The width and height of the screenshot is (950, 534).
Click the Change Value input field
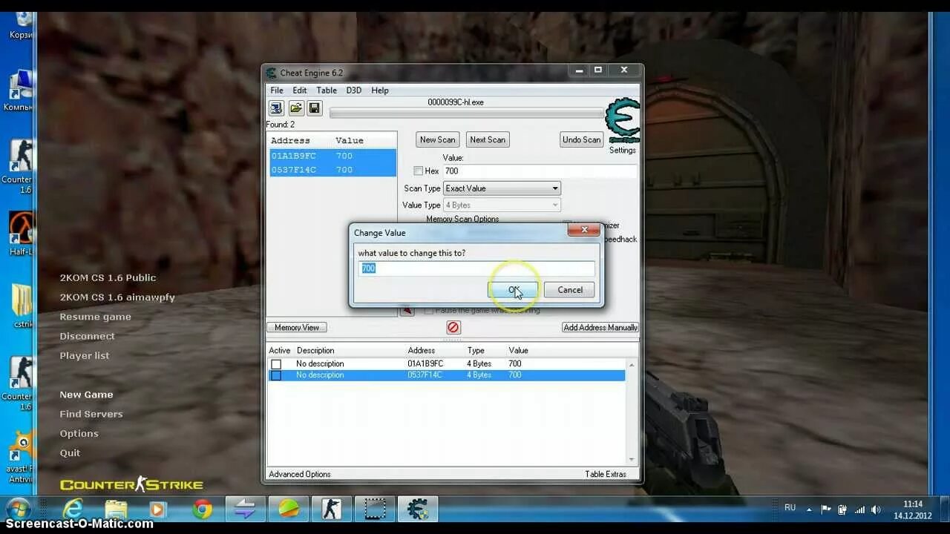tap(477, 268)
